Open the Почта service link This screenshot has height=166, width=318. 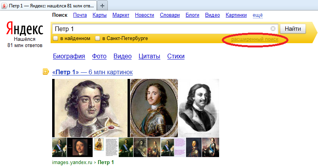point(80,15)
